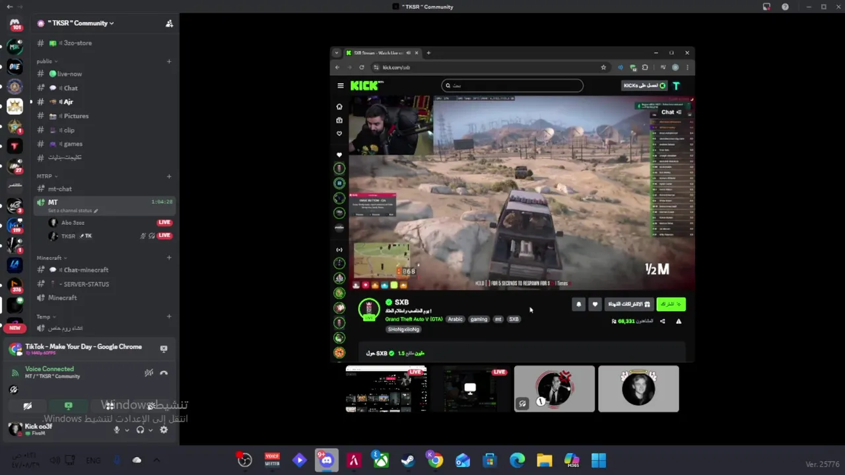The height and width of the screenshot is (475, 845).
Task: Click the Voice Connected status text
Action: (50, 369)
